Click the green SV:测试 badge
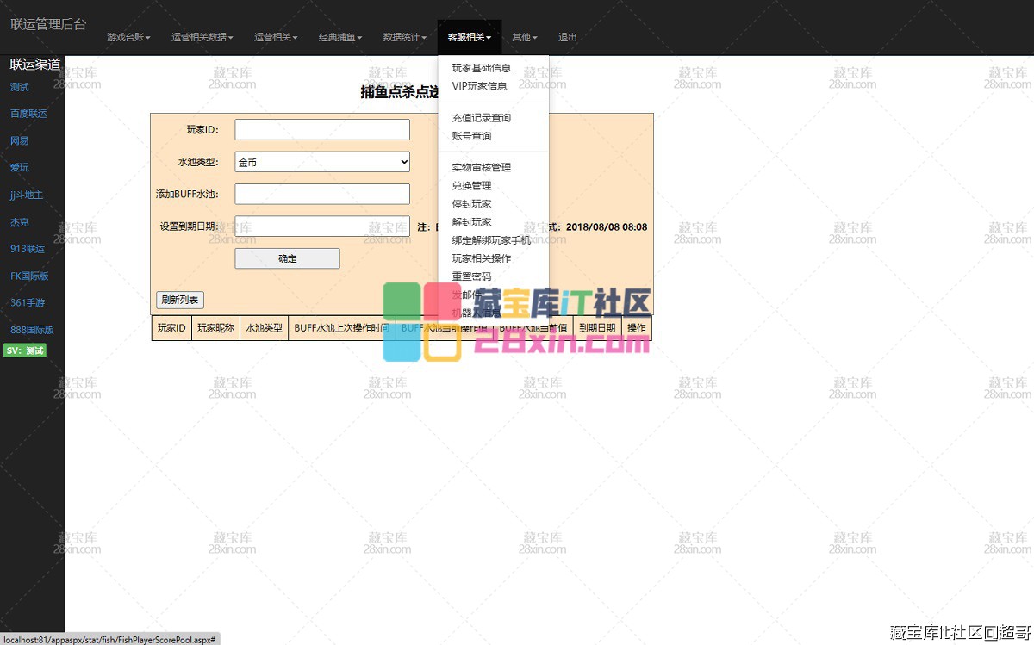The image size is (1034, 645). coord(25,350)
